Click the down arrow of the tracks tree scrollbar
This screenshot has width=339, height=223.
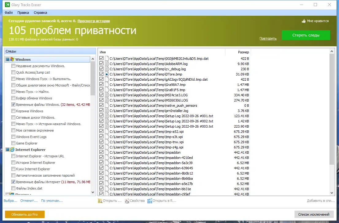click(93, 192)
